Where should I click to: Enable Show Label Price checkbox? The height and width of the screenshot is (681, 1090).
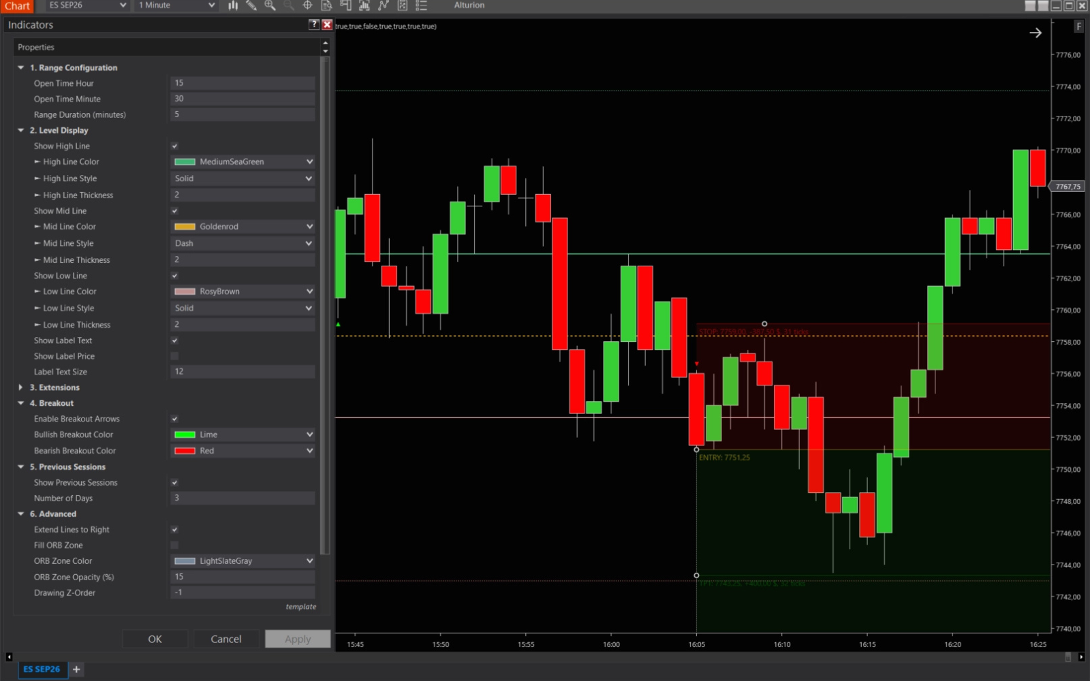[x=174, y=356]
